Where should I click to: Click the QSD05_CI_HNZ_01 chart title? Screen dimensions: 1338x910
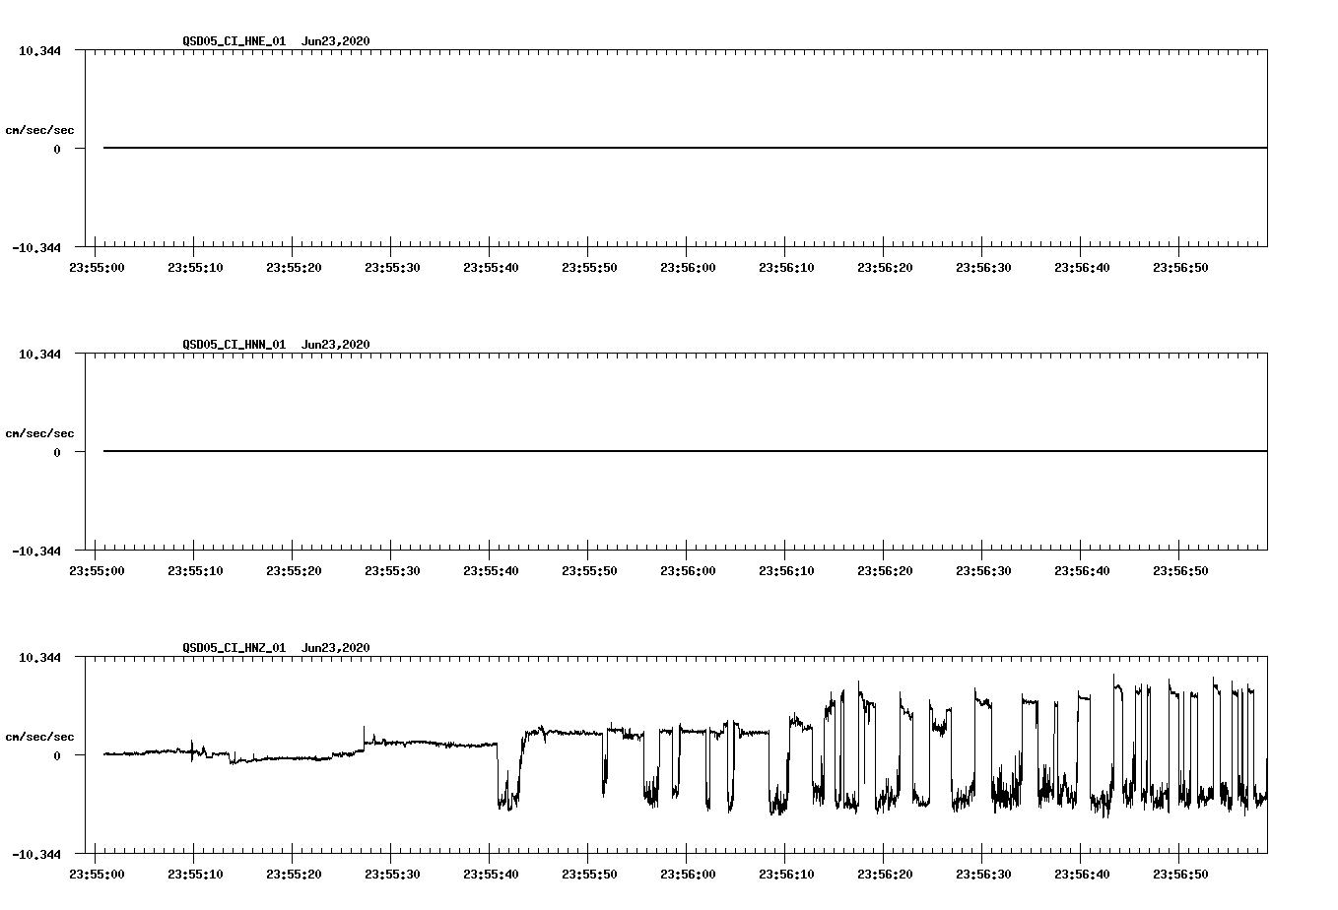click(x=234, y=648)
